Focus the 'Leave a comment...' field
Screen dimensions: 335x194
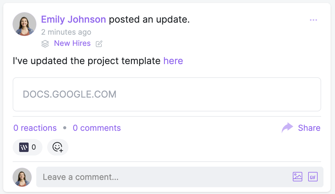[x=162, y=177]
